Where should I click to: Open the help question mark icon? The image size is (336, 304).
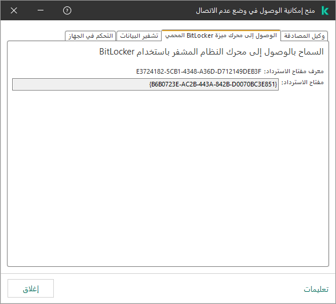(x=67, y=10)
